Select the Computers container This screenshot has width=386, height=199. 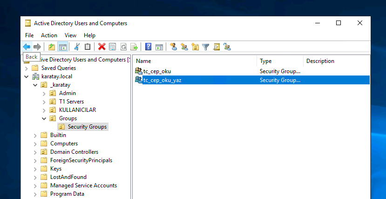64,144
